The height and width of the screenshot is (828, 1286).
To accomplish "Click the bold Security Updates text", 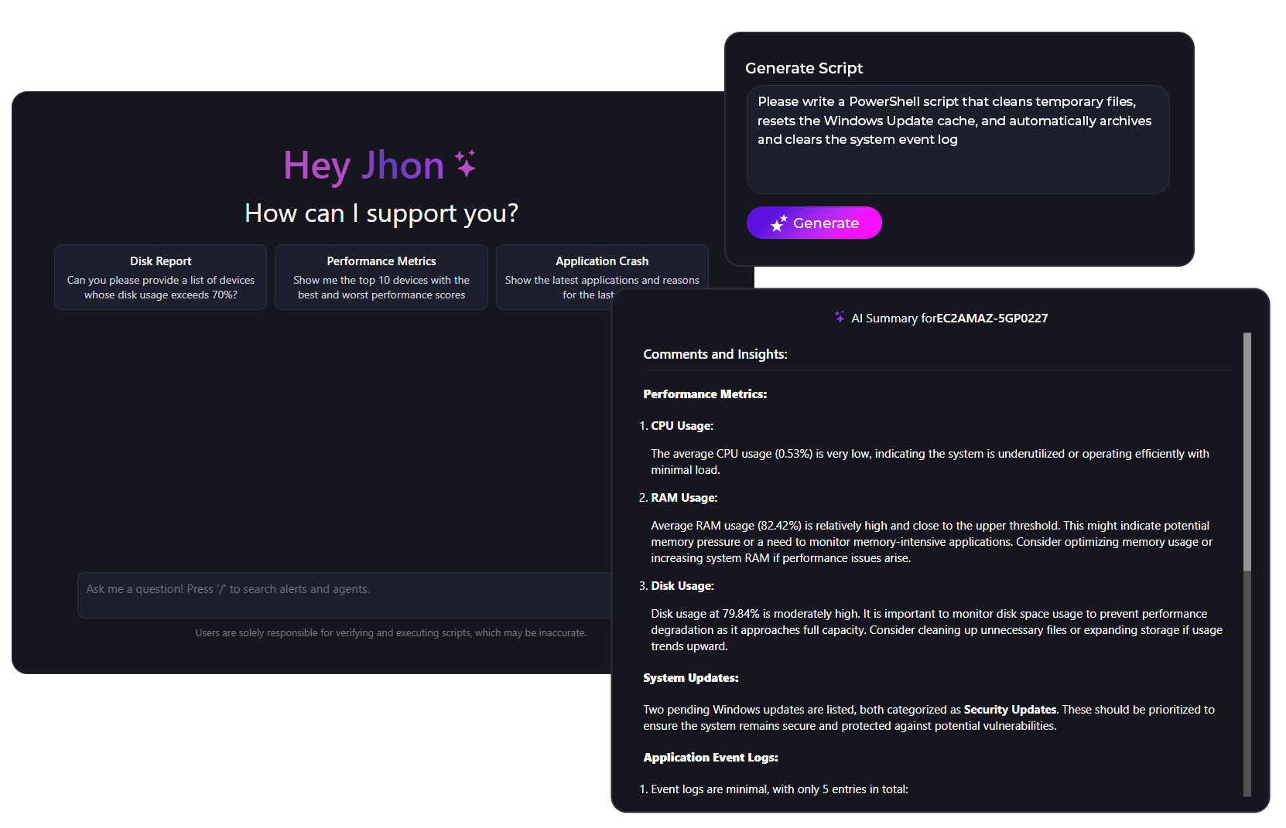I will tap(1010, 710).
